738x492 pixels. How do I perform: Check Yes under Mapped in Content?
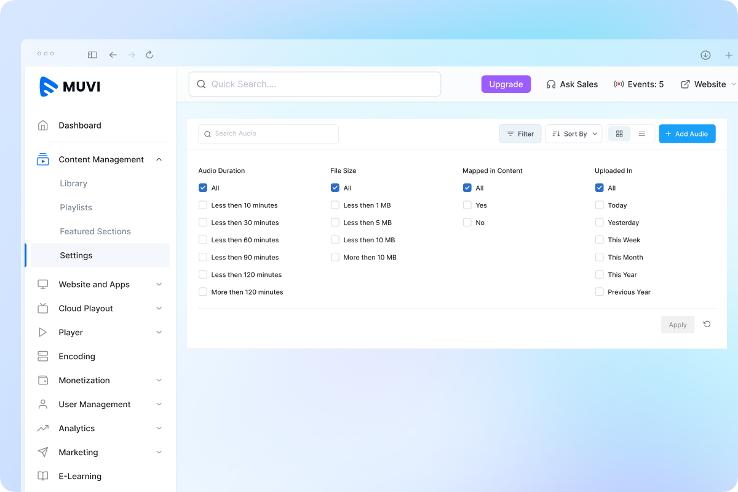[467, 205]
